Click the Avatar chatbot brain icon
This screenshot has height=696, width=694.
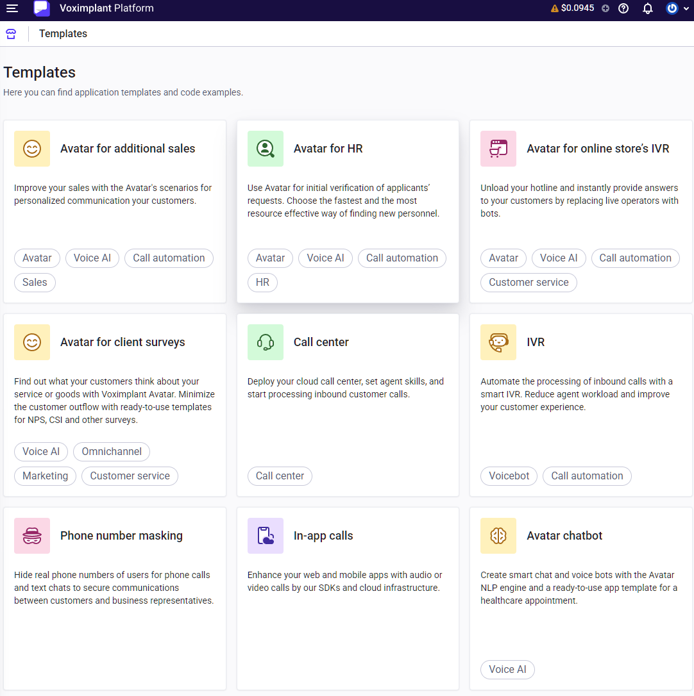[x=498, y=536]
